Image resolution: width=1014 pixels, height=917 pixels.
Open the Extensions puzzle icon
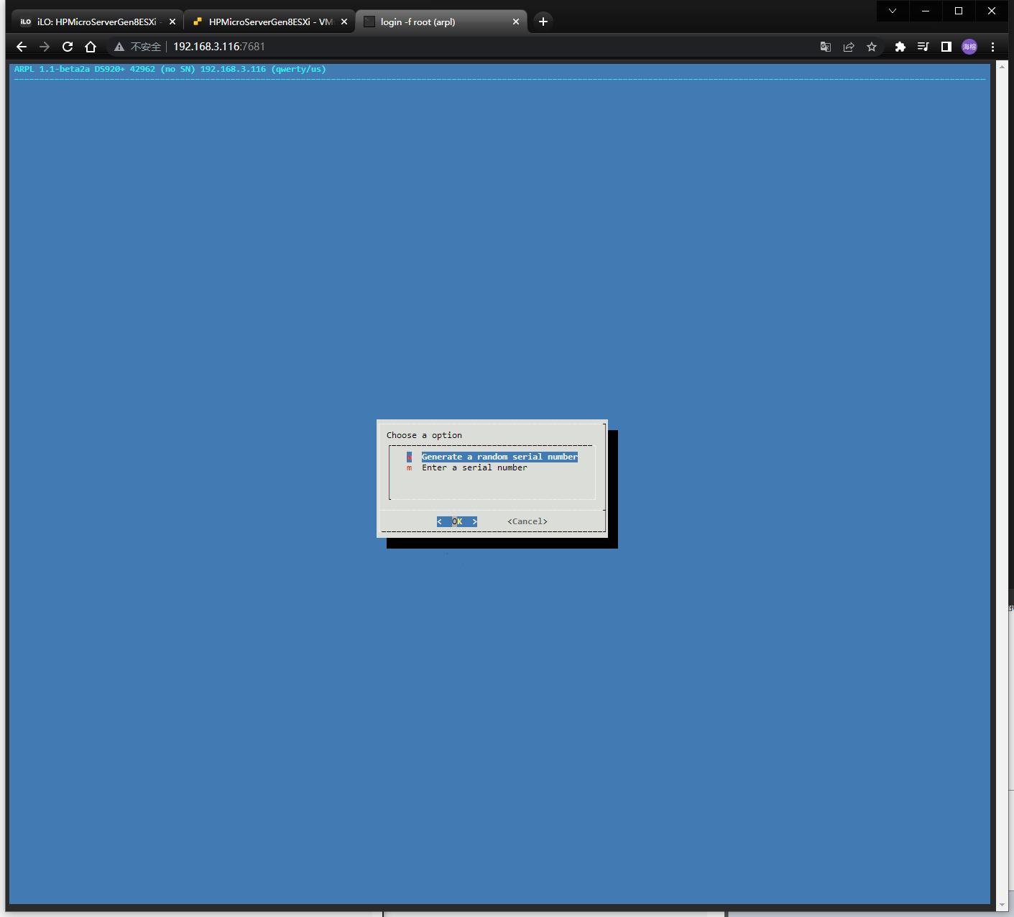click(x=900, y=47)
